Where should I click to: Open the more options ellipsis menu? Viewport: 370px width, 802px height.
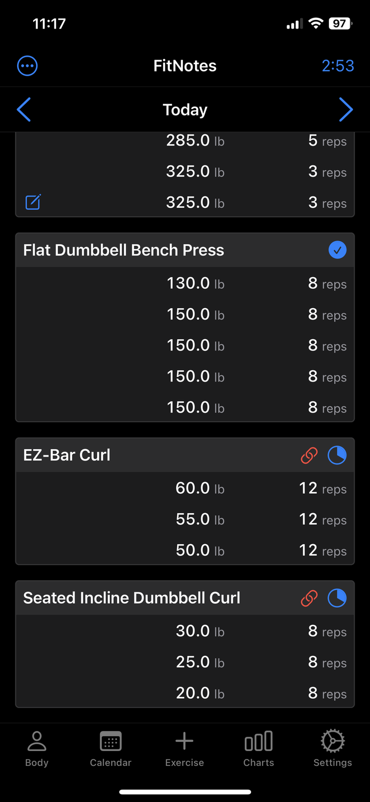(x=27, y=66)
